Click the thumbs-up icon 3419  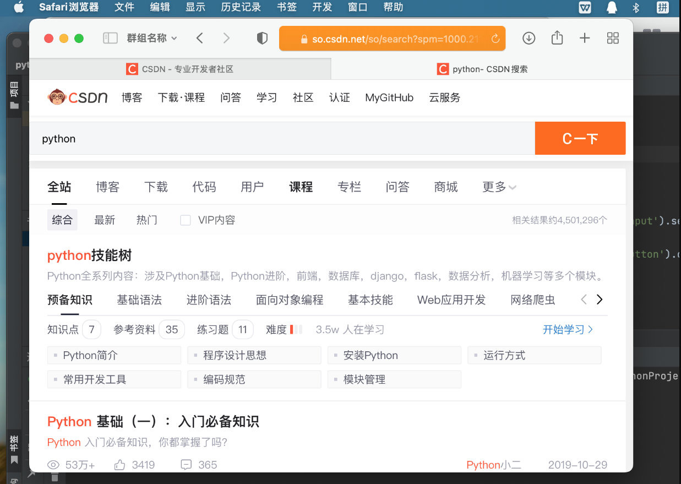(119, 465)
